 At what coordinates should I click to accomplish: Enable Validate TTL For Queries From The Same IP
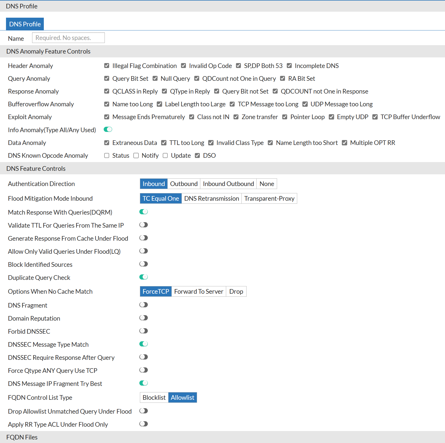pos(143,225)
